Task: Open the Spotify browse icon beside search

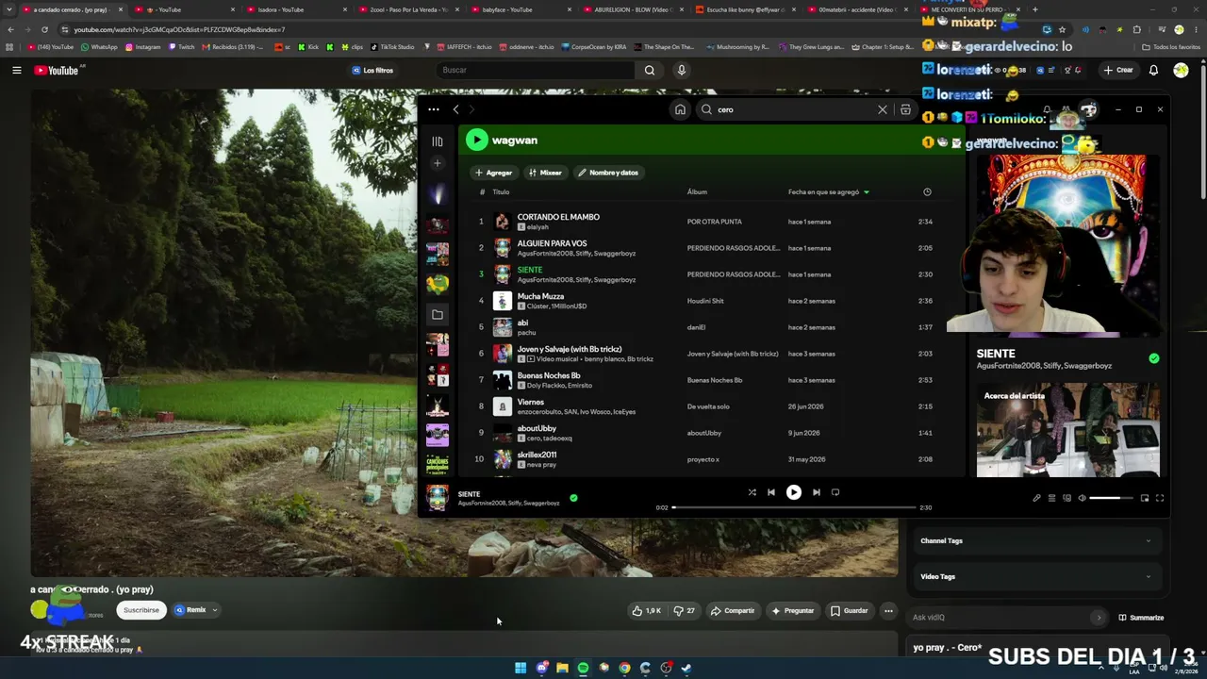Action: 905,109
